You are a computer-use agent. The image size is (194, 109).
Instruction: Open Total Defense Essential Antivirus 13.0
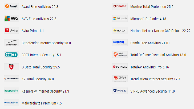158,55
